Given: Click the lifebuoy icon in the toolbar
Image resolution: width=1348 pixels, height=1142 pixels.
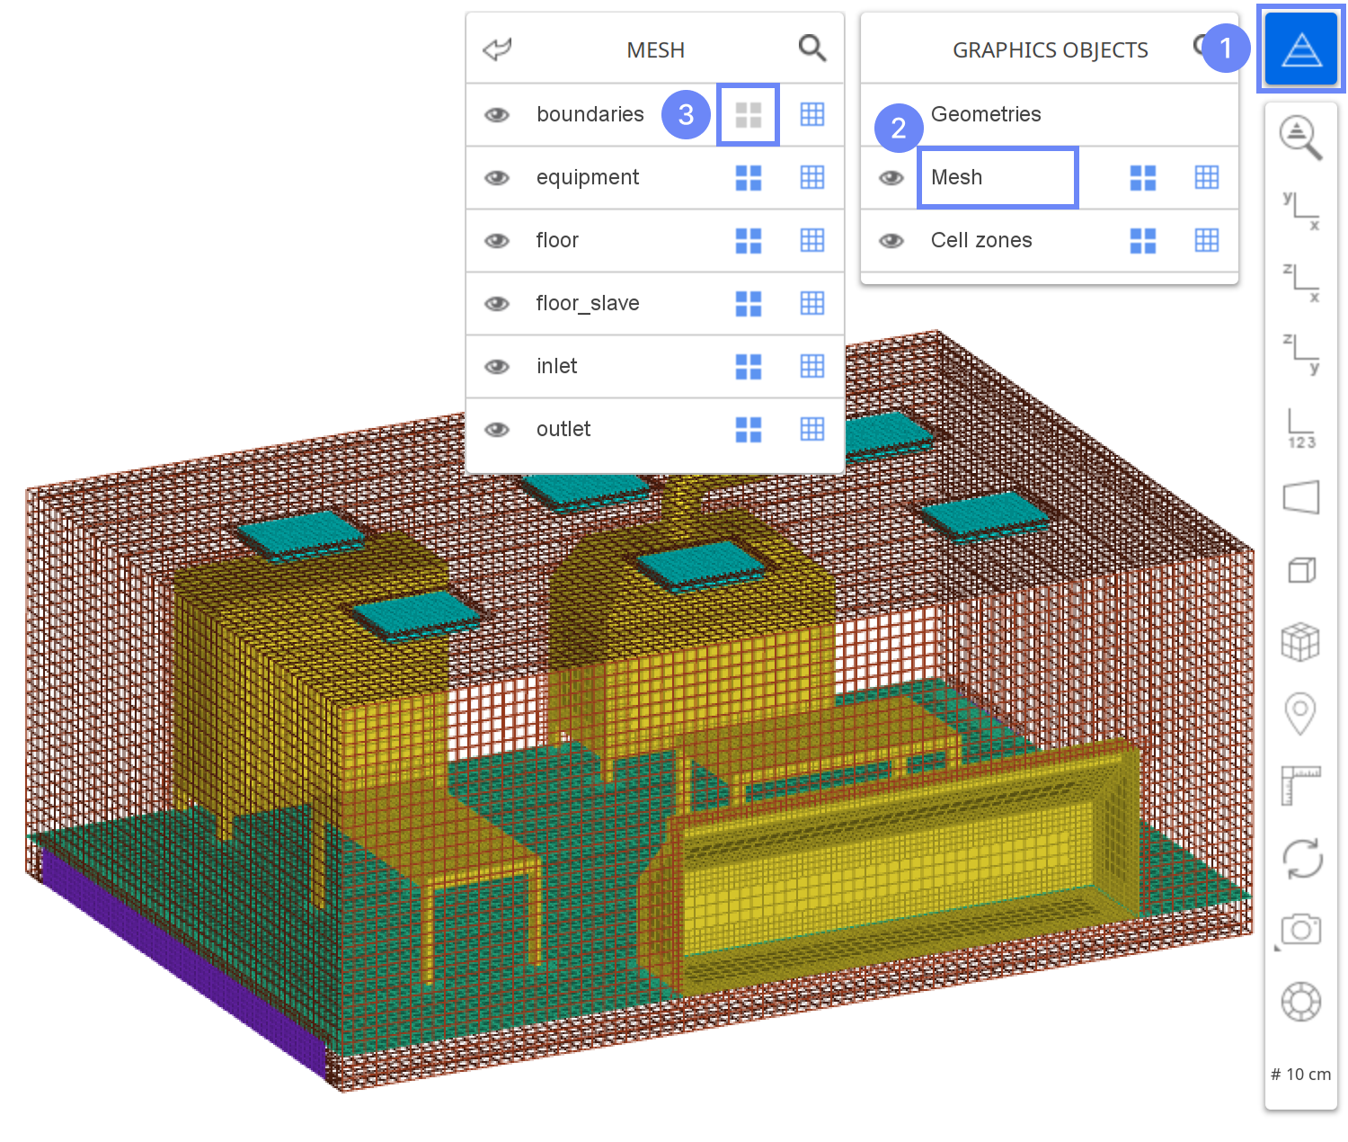Looking at the screenshot, I should [1300, 1001].
